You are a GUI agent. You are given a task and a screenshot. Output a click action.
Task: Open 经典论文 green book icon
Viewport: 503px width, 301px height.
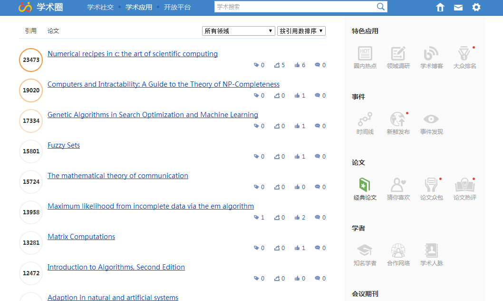click(x=365, y=185)
